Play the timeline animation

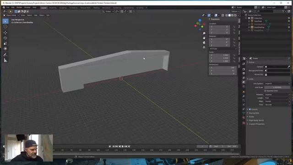point(123,146)
